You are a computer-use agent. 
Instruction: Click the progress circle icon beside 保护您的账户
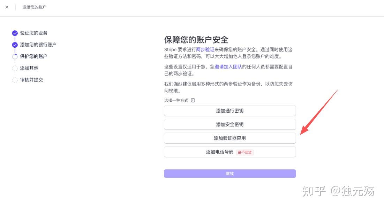coord(15,56)
